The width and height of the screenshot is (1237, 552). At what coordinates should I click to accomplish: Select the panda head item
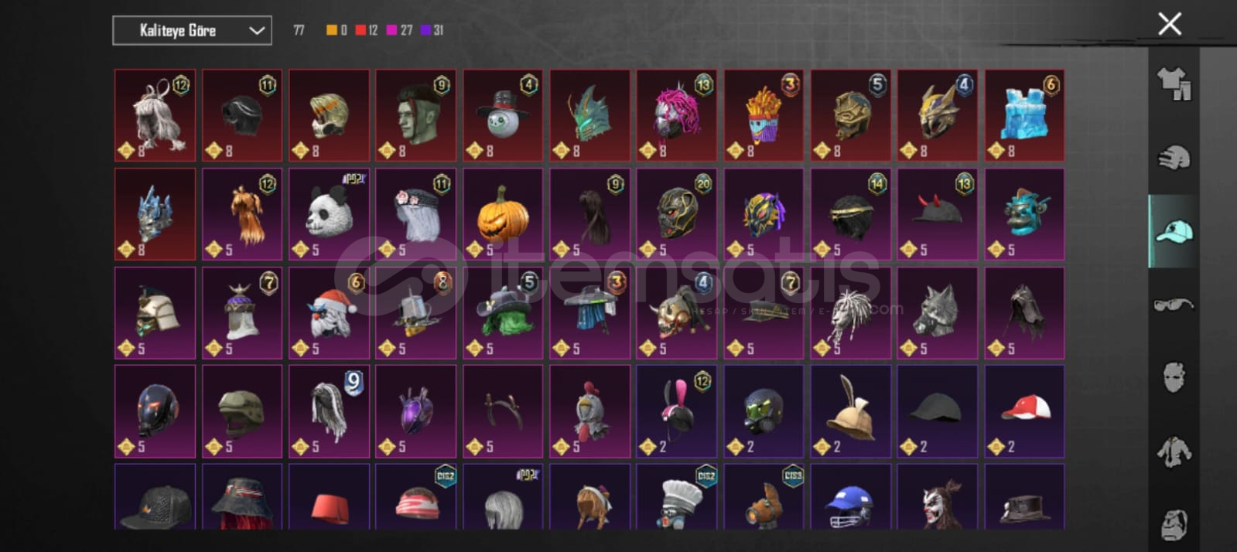coord(329,214)
